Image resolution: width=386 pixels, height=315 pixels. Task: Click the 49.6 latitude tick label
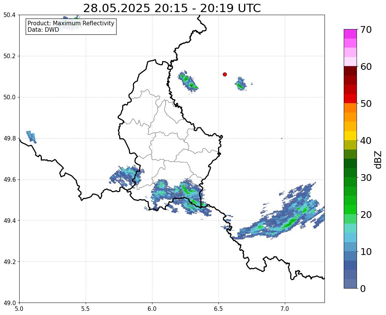coord(9,180)
